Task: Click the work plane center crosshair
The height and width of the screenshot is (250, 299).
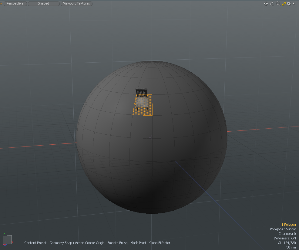Action: [152, 137]
